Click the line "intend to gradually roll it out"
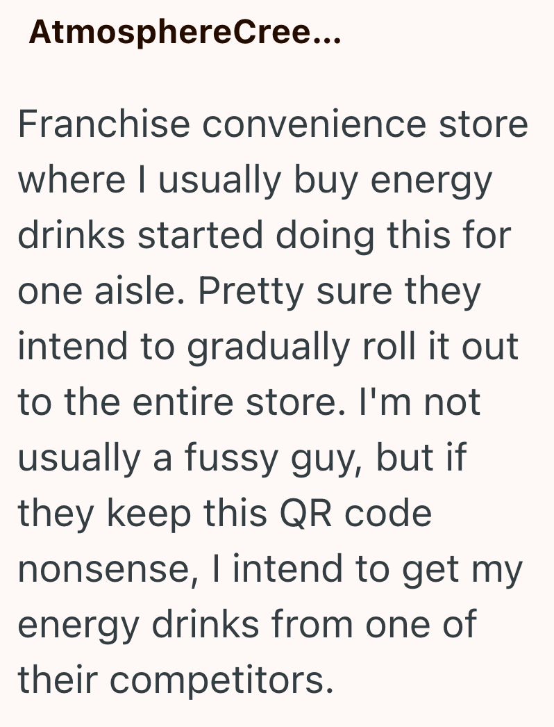 pyautogui.click(x=268, y=347)
